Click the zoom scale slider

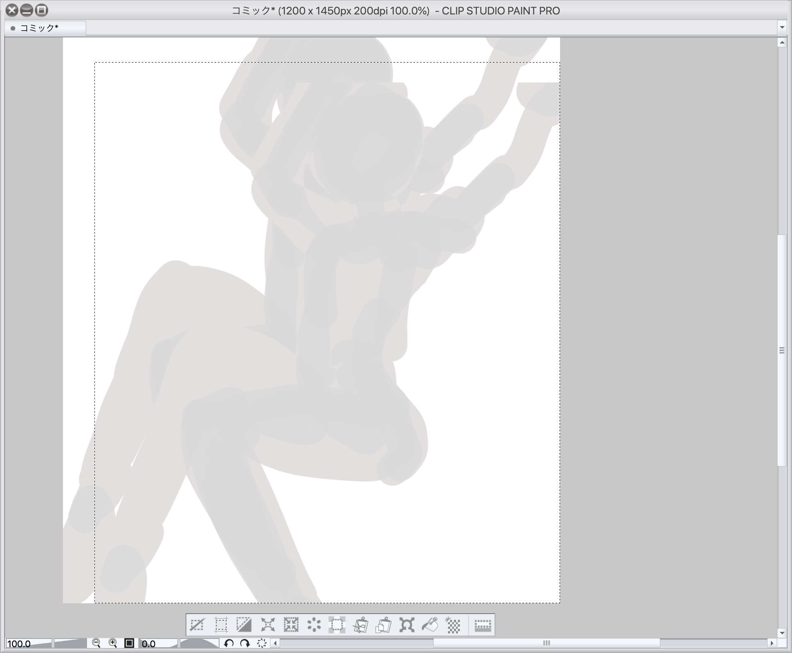70,643
